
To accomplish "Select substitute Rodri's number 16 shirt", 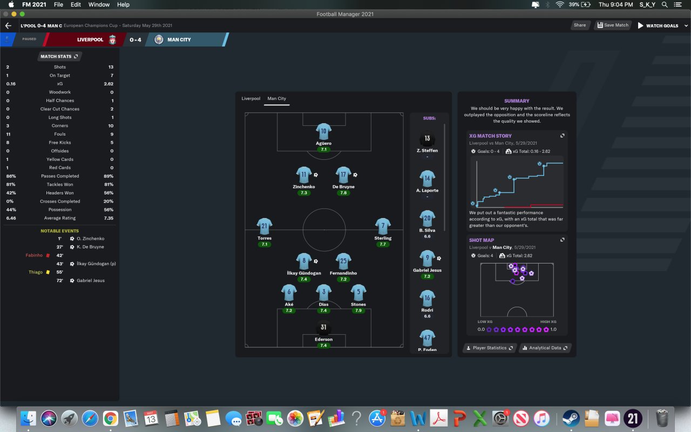I will pyautogui.click(x=427, y=298).
